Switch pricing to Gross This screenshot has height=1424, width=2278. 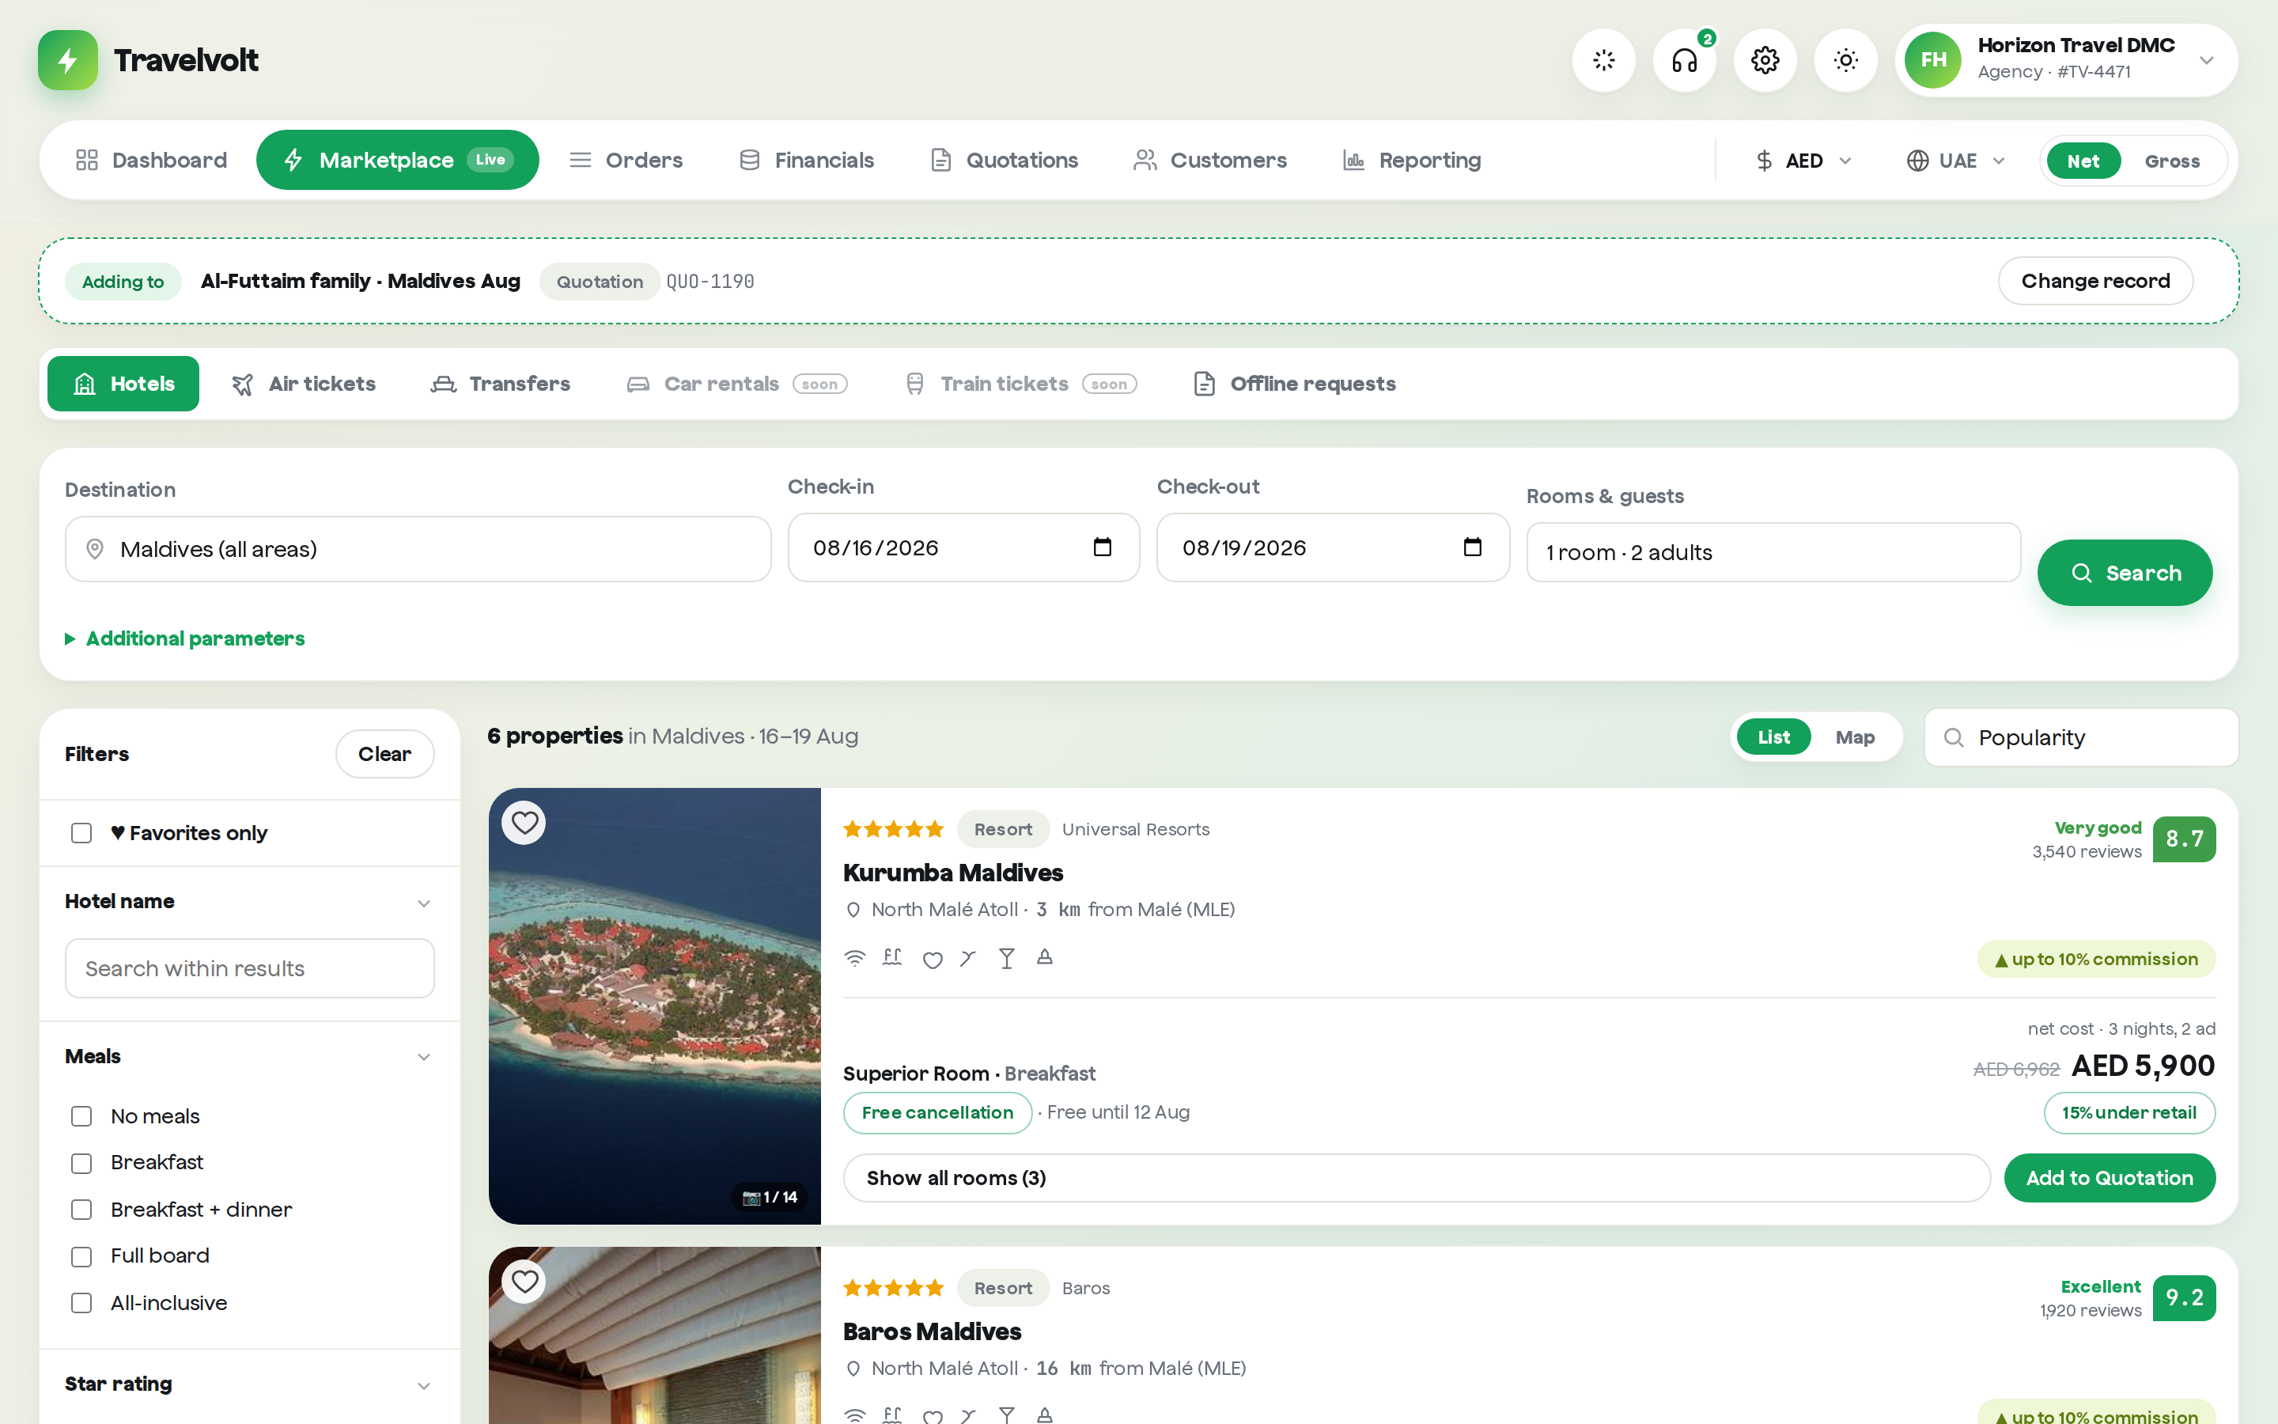click(x=2172, y=161)
